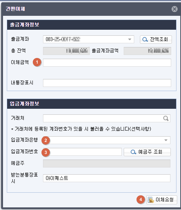Image resolution: width=181 pixels, height=210 pixels.
Task: Click the search magnifier inside 거래처 field
Action: [166, 118]
